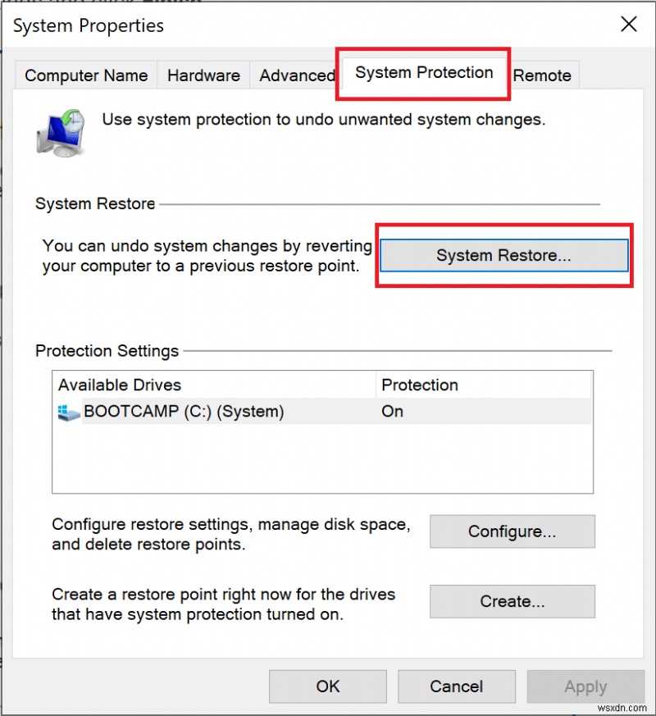Cancel the System Properties dialog
The width and height of the screenshot is (656, 716).
point(457,686)
